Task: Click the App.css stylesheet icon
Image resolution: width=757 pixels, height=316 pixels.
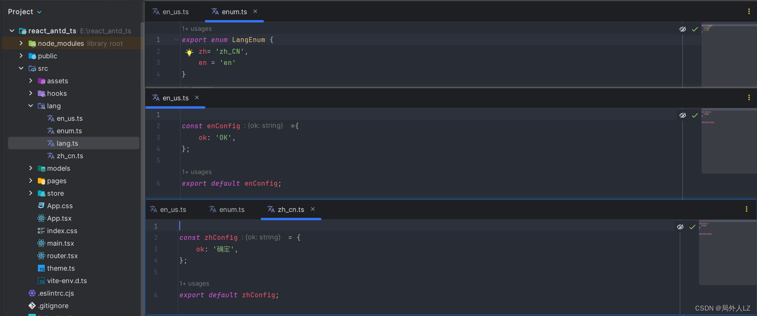Action: coord(41,206)
